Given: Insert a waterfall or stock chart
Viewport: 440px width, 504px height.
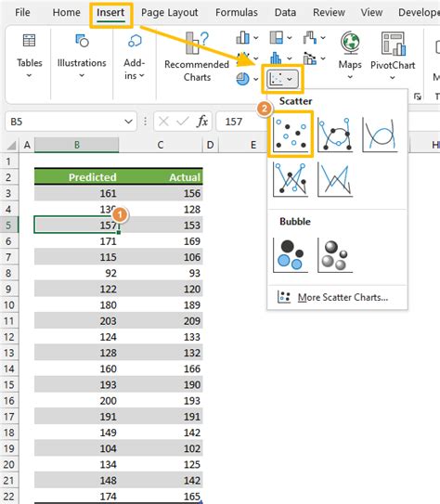Looking at the screenshot, I should (310, 38).
